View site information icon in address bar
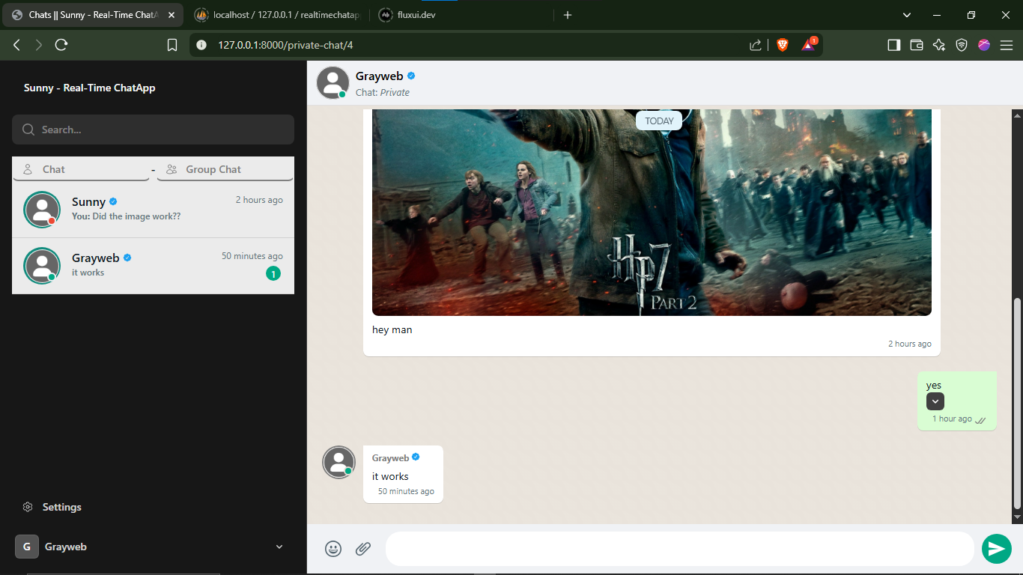1023x575 pixels. coord(201,45)
